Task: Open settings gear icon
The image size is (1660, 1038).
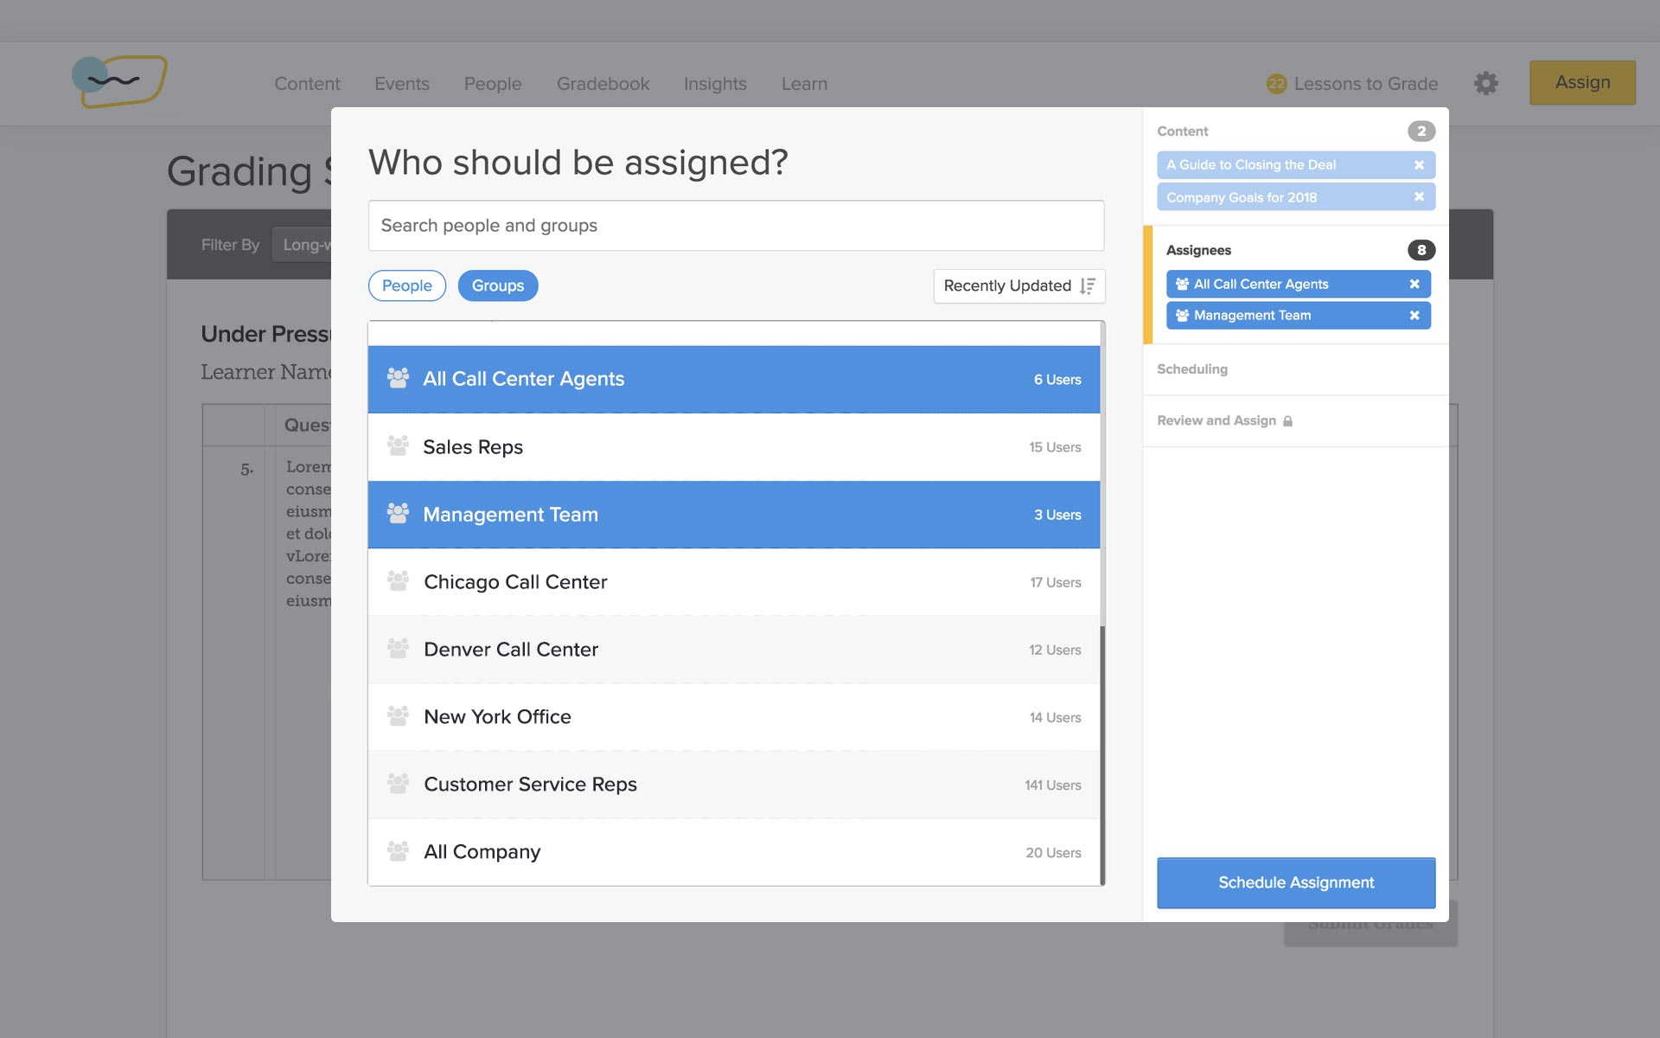Action: [1485, 84]
